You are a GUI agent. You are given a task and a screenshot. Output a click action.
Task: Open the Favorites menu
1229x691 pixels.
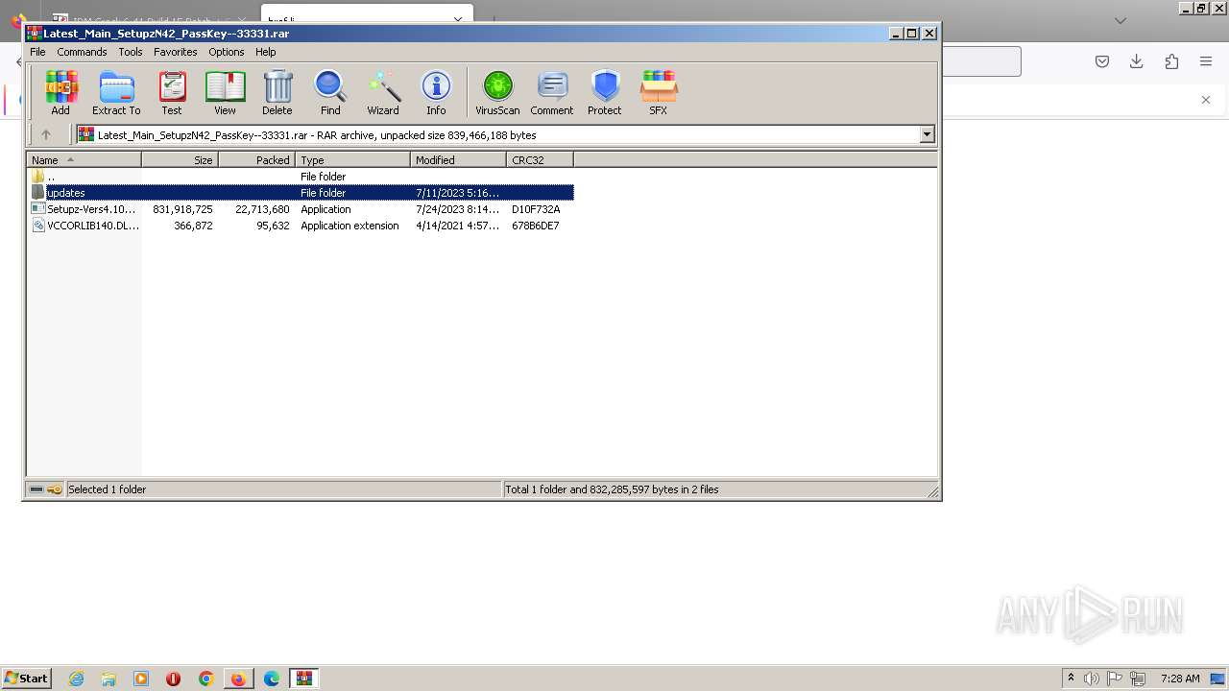click(x=176, y=52)
